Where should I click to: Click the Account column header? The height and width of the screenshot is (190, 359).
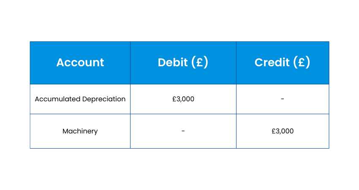[x=80, y=62]
